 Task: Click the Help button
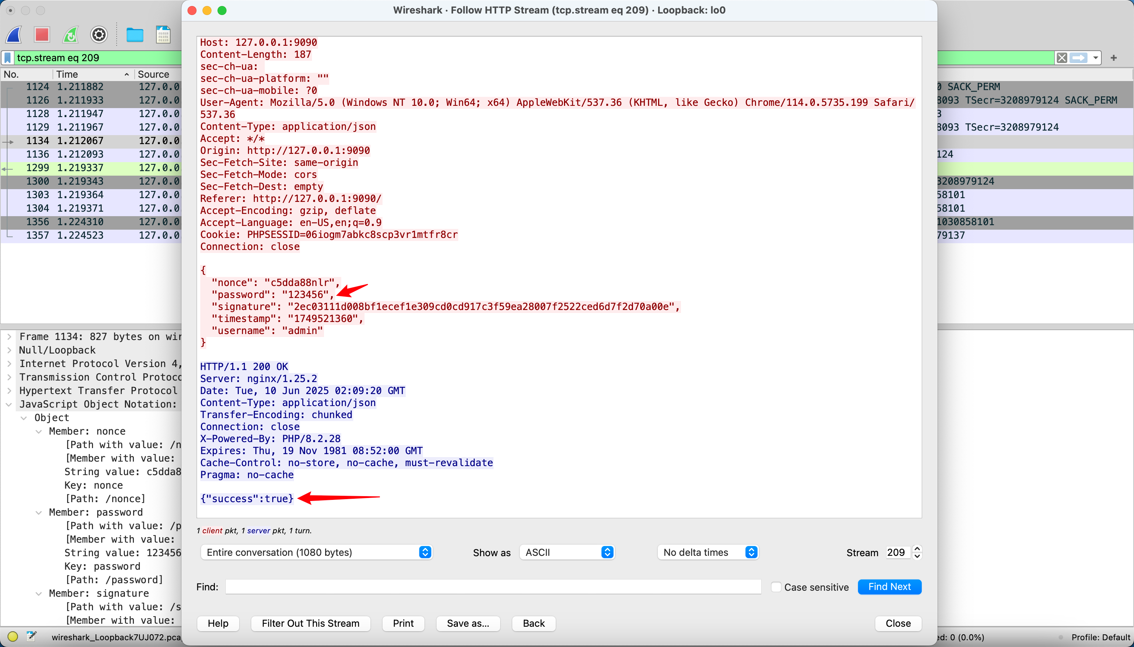(x=218, y=623)
